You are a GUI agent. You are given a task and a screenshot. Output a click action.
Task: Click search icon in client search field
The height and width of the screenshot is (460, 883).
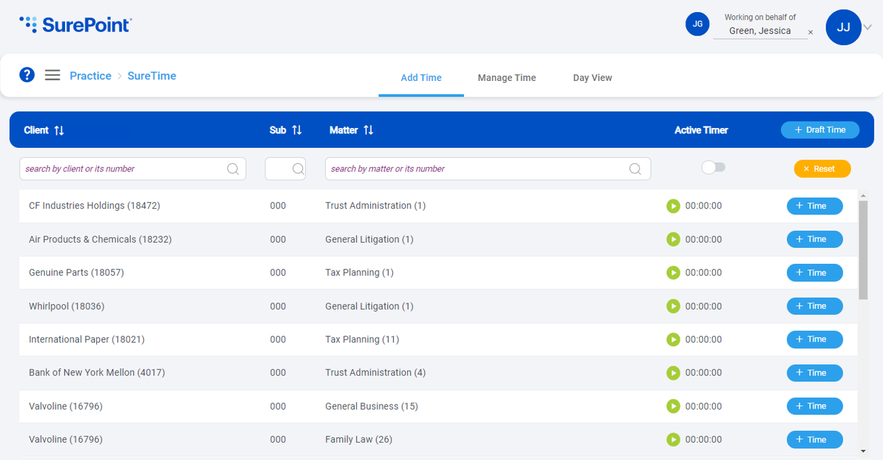233,169
